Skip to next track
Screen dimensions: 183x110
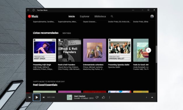44,97
